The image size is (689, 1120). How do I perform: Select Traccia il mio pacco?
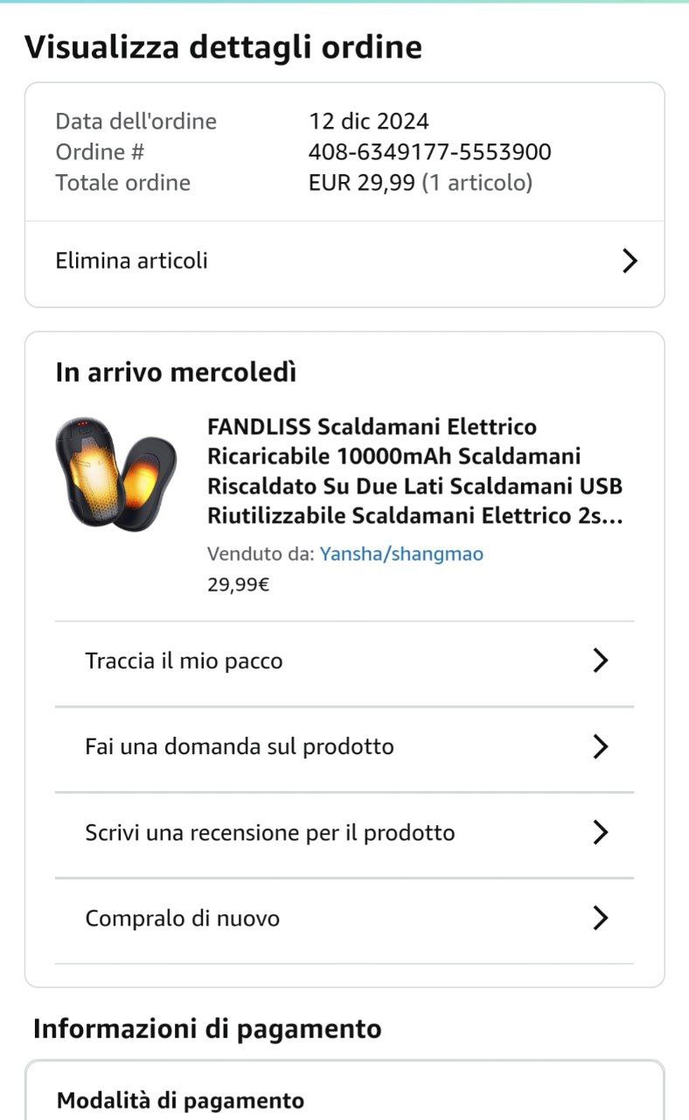(x=344, y=661)
